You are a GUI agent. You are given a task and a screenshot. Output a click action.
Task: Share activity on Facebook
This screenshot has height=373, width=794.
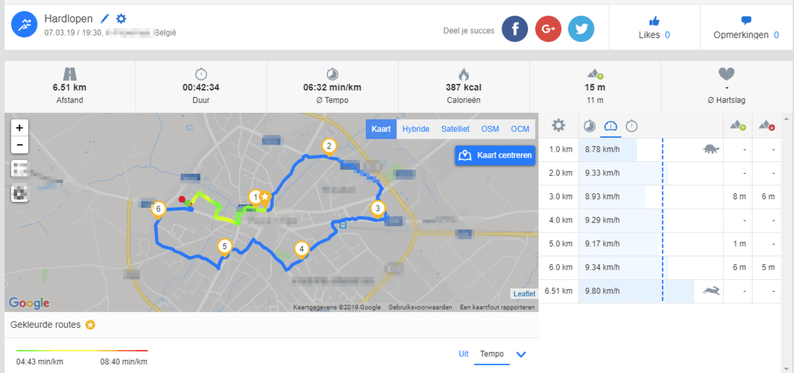(x=514, y=29)
